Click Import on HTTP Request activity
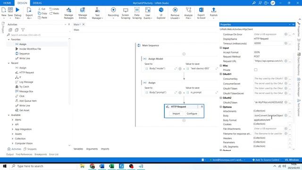Viewport: 302px width, 170px height. (x=176, y=113)
